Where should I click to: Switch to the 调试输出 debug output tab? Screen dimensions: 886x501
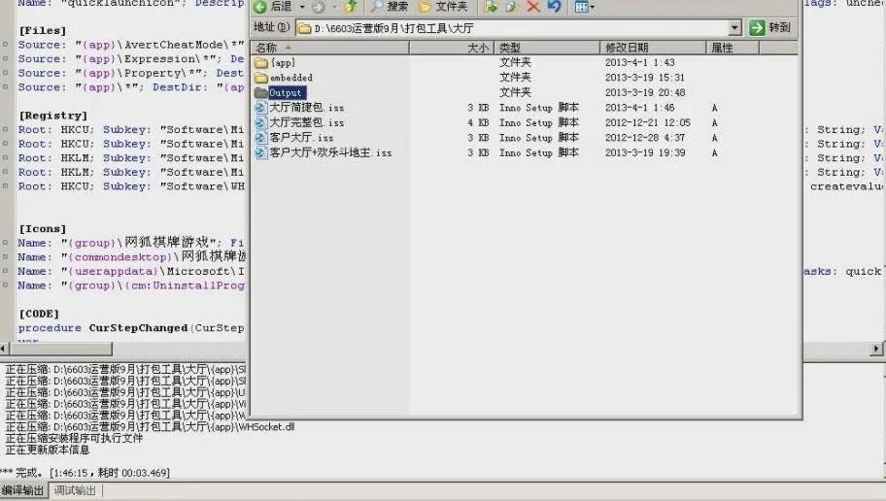(x=75, y=491)
